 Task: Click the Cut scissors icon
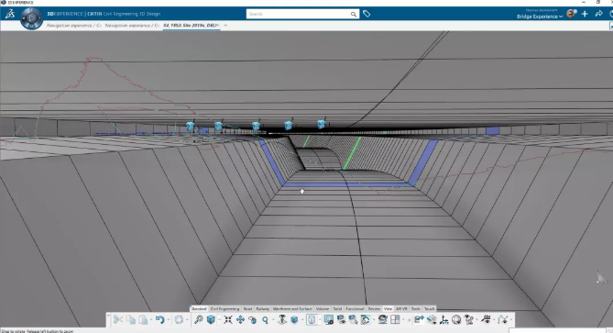click(x=118, y=319)
